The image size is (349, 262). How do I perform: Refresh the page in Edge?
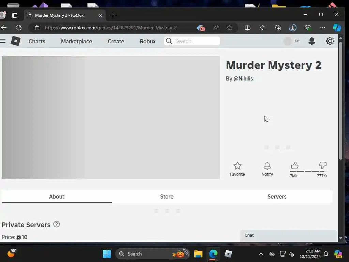point(19,28)
